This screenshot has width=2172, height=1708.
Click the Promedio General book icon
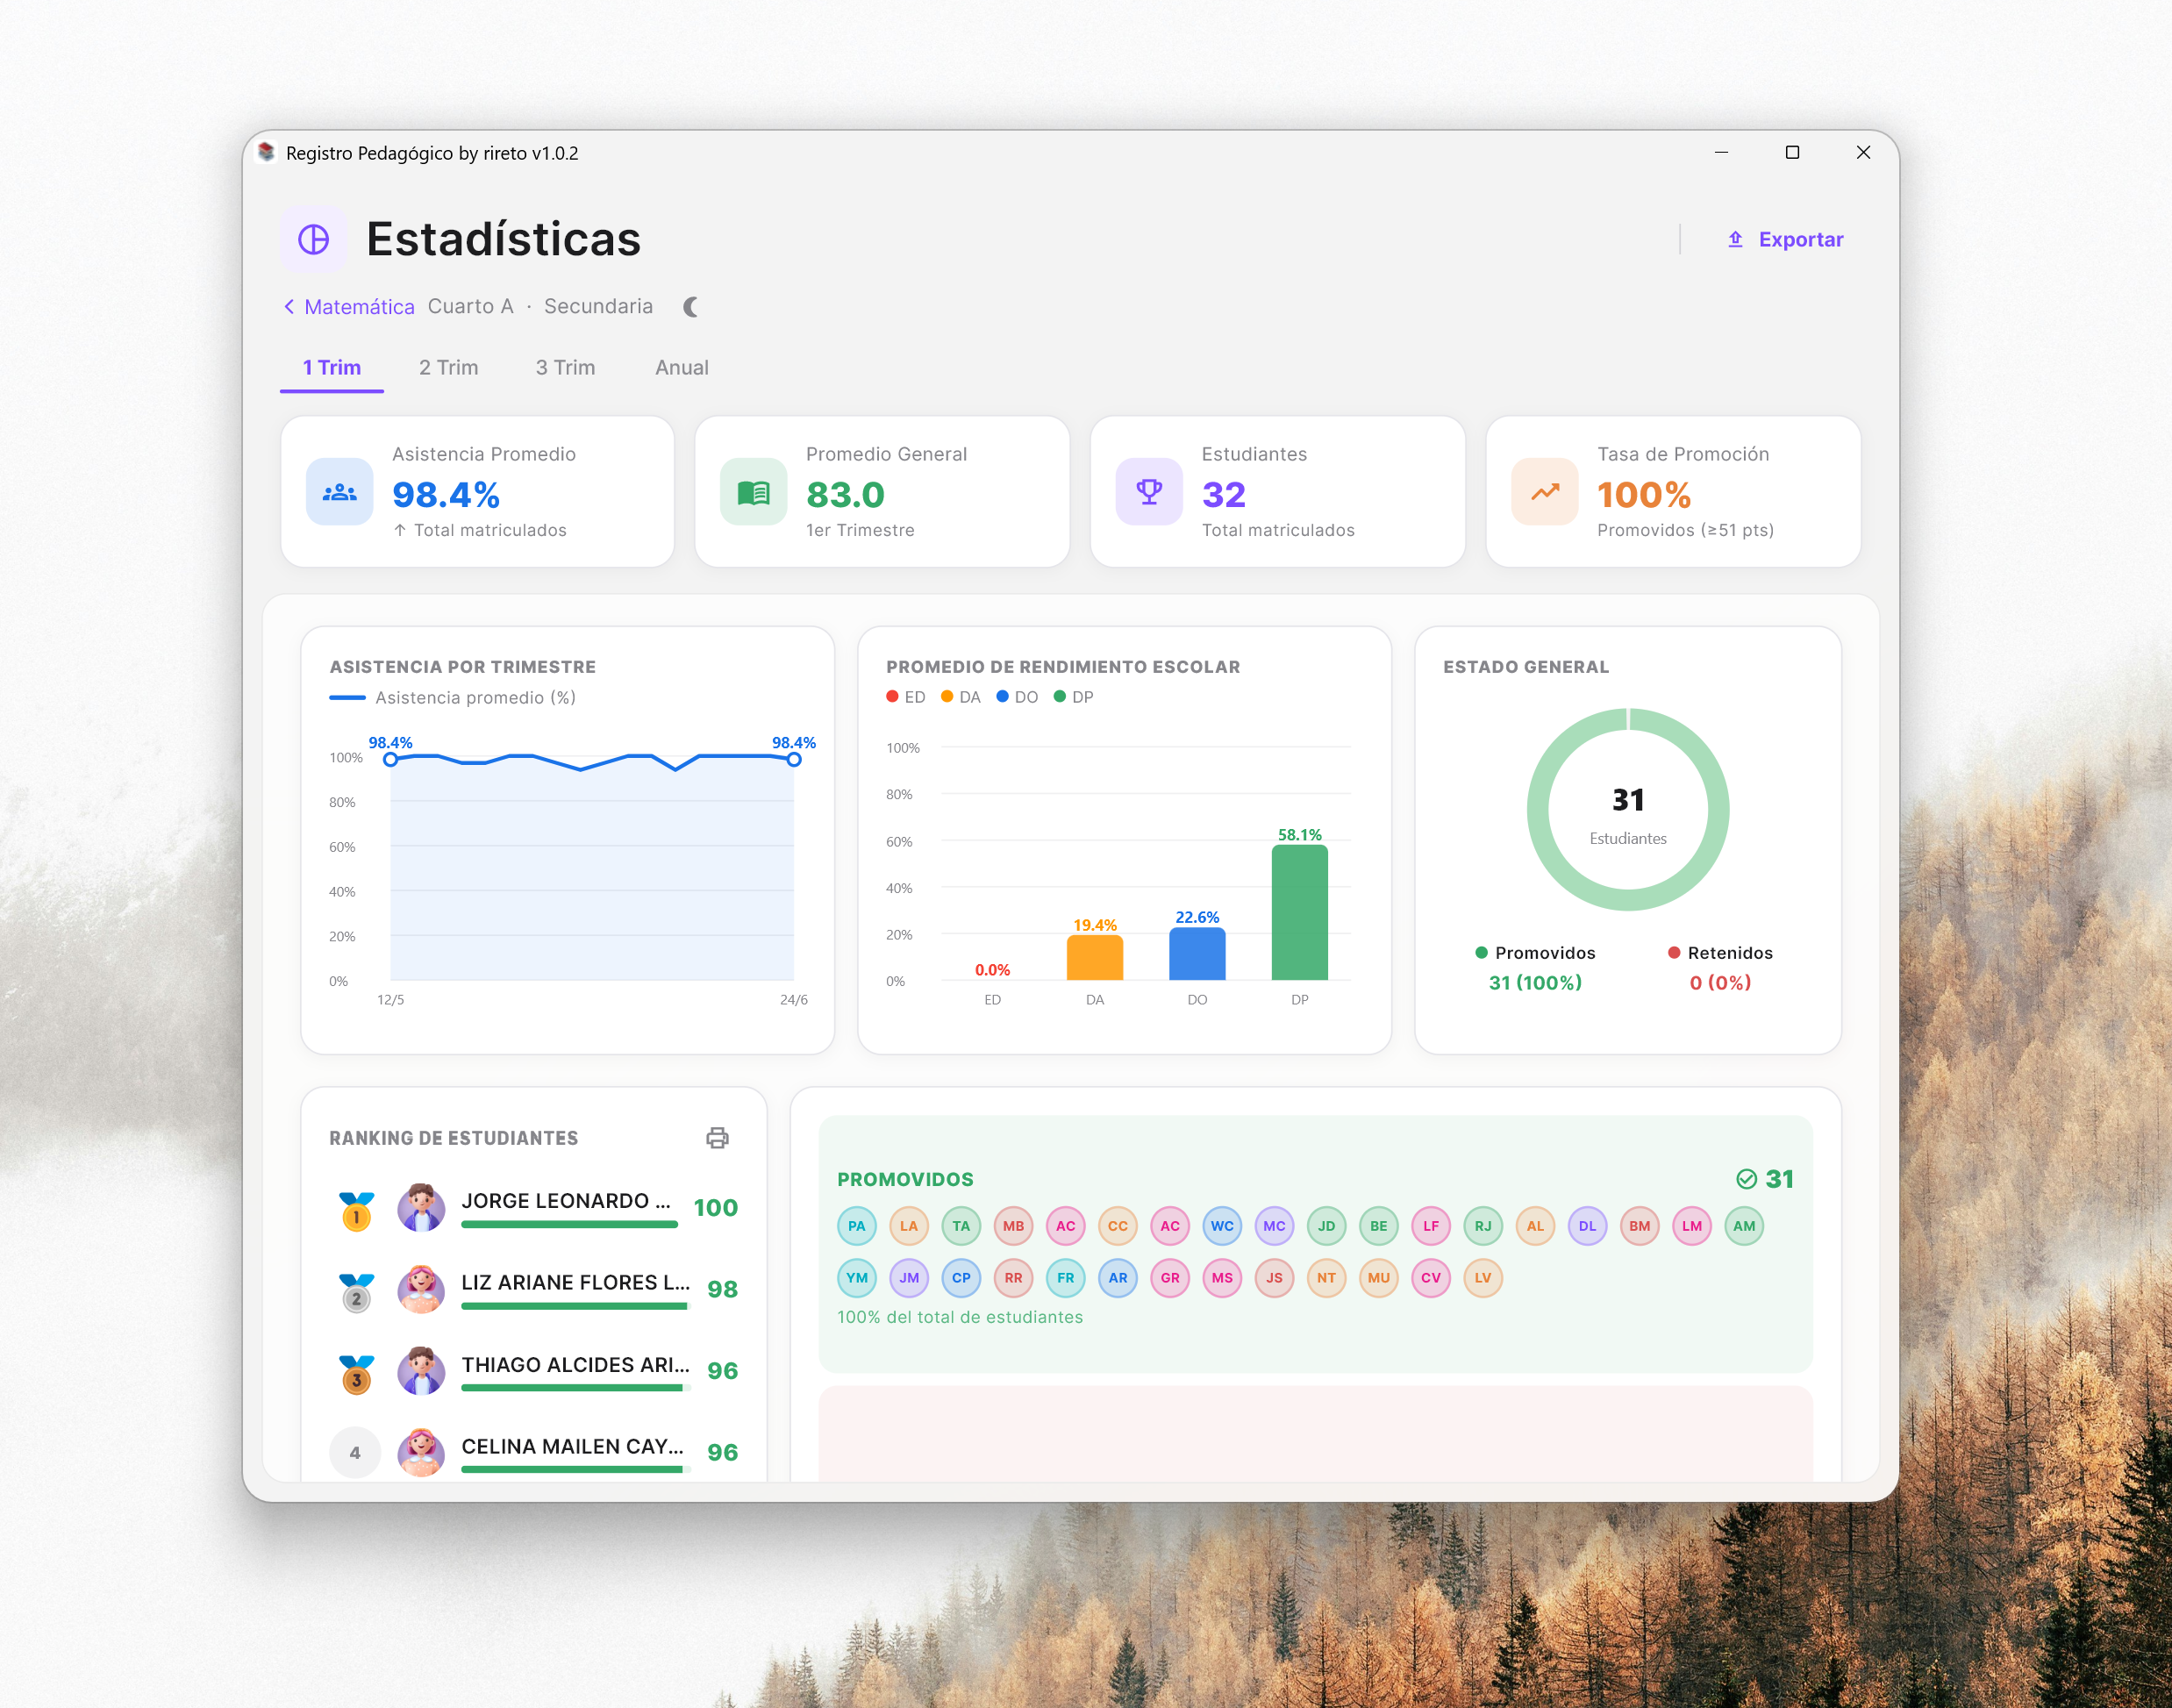(x=753, y=492)
